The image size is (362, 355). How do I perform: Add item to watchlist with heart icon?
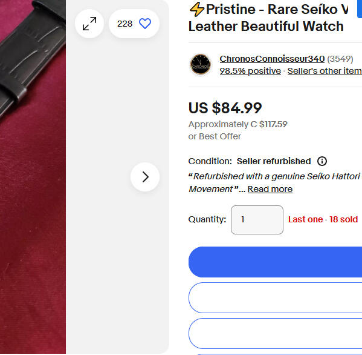tap(145, 24)
